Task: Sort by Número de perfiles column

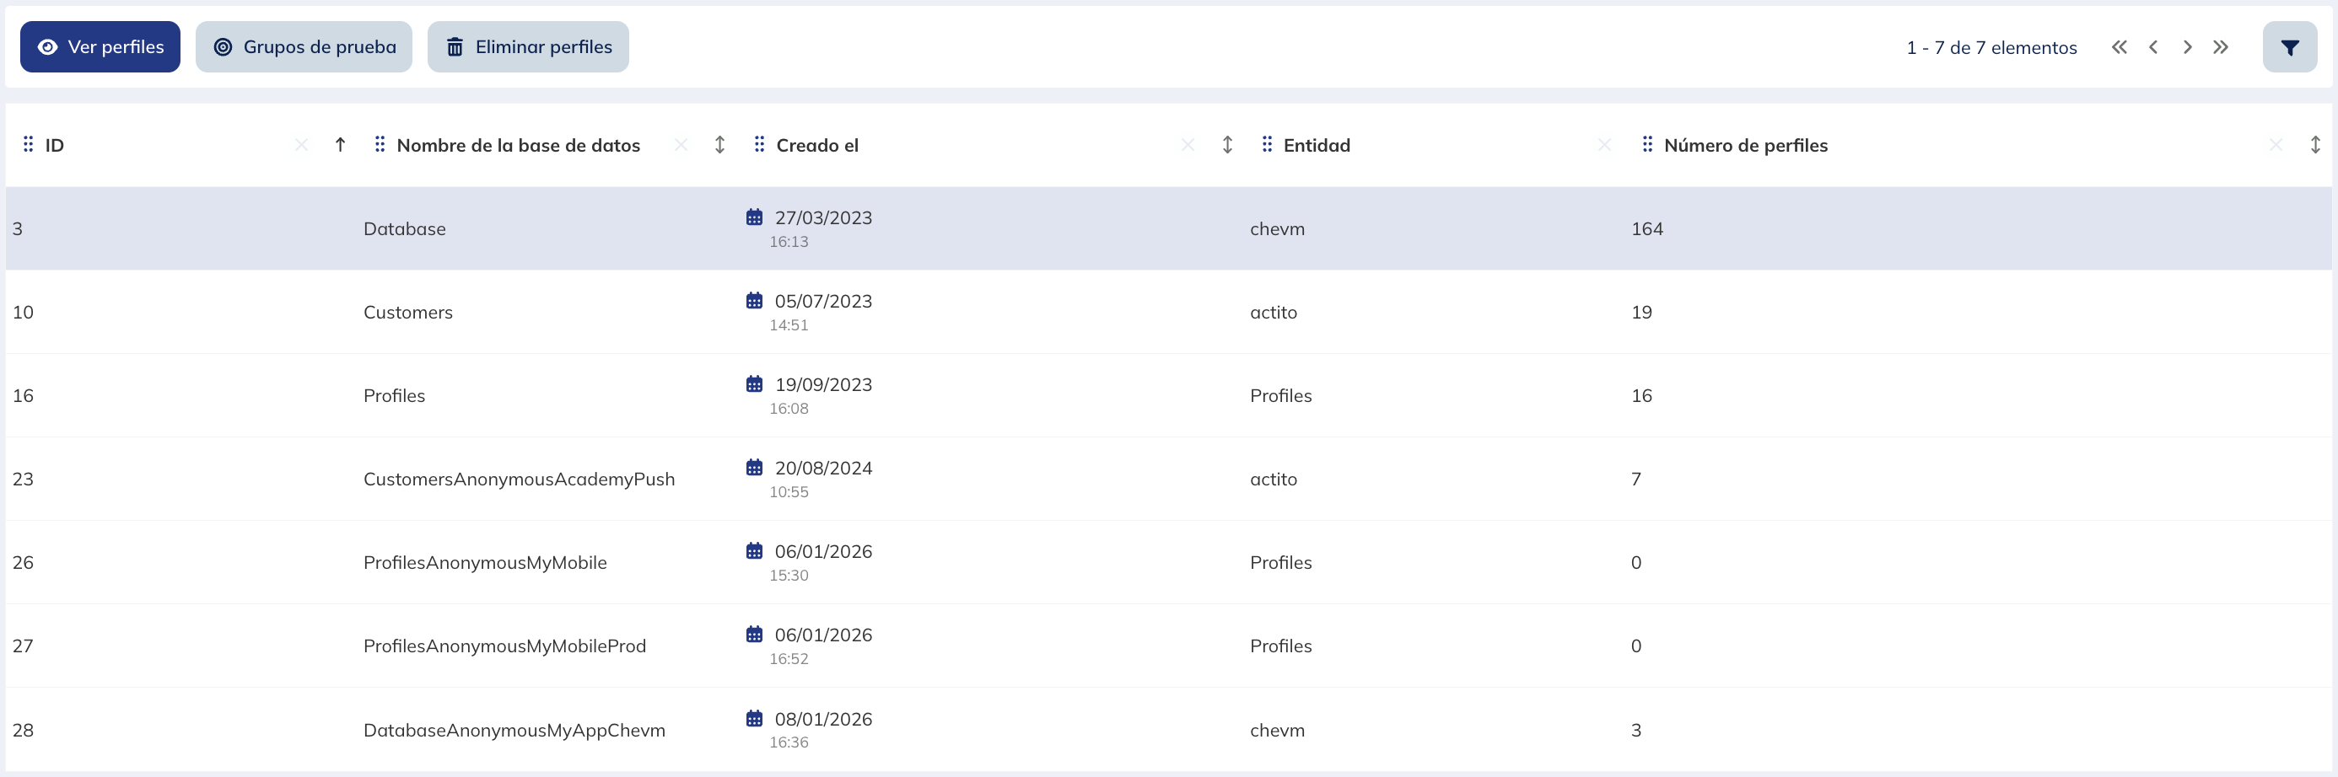Action: [x=2314, y=145]
